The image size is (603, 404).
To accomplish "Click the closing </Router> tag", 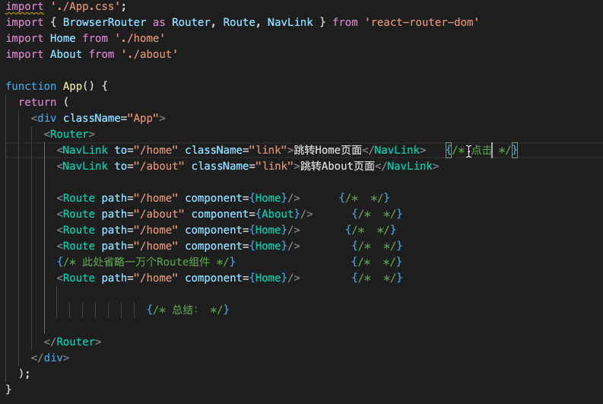I will 73,342.
